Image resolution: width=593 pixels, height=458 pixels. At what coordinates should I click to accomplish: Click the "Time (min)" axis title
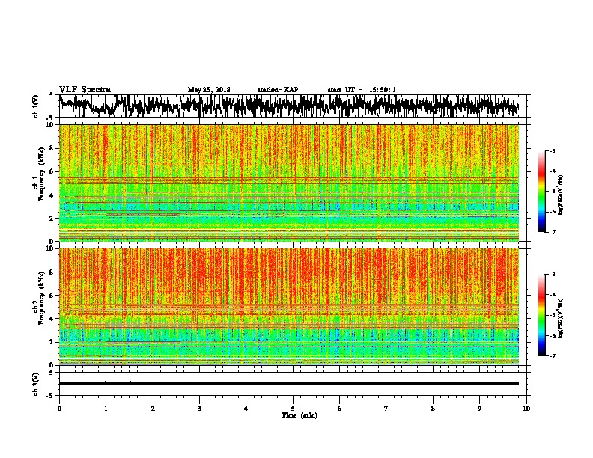[x=299, y=415]
